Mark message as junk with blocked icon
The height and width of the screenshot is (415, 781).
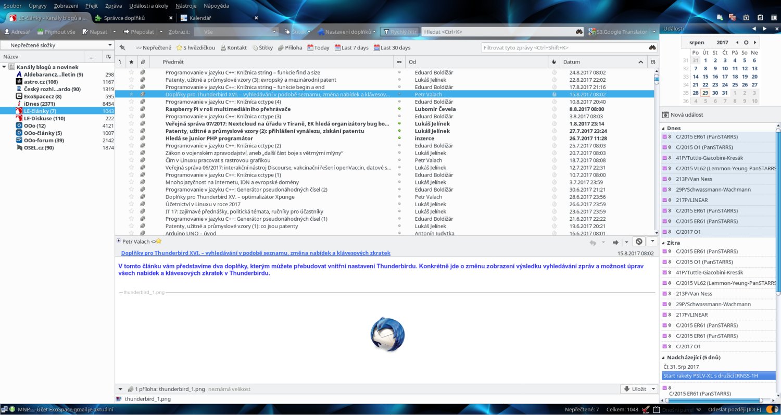point(639,242)
